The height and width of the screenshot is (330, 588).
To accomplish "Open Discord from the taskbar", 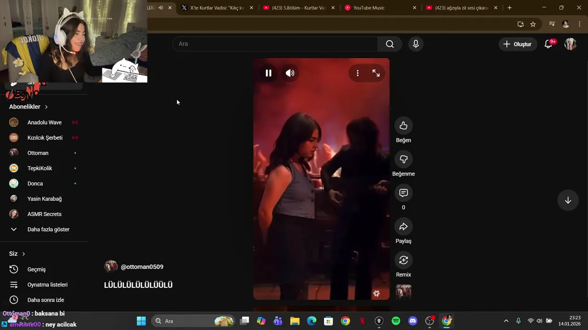I will [413, 321].
